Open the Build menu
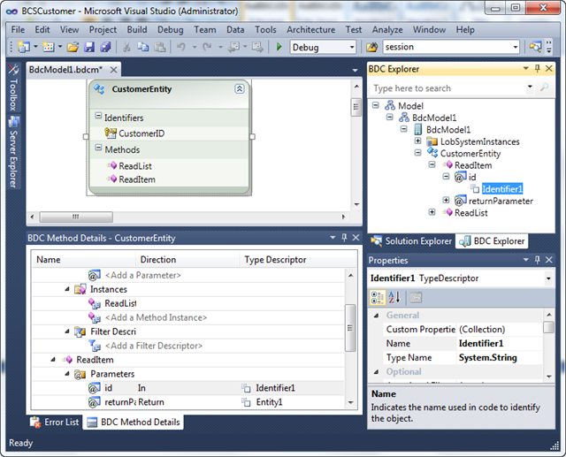 137,29
